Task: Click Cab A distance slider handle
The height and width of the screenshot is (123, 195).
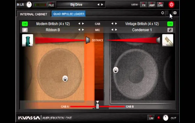Action: point(88,40)
